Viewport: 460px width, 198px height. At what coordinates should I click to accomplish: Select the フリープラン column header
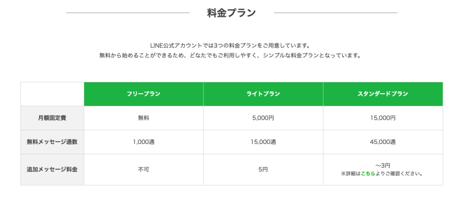click(x=143, y=94)
